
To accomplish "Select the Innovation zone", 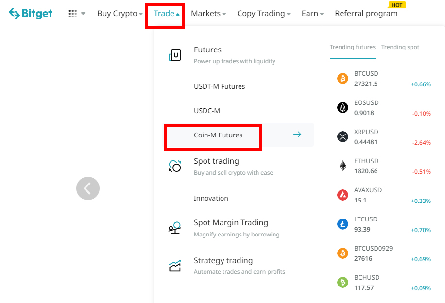I will pos(211,198).
